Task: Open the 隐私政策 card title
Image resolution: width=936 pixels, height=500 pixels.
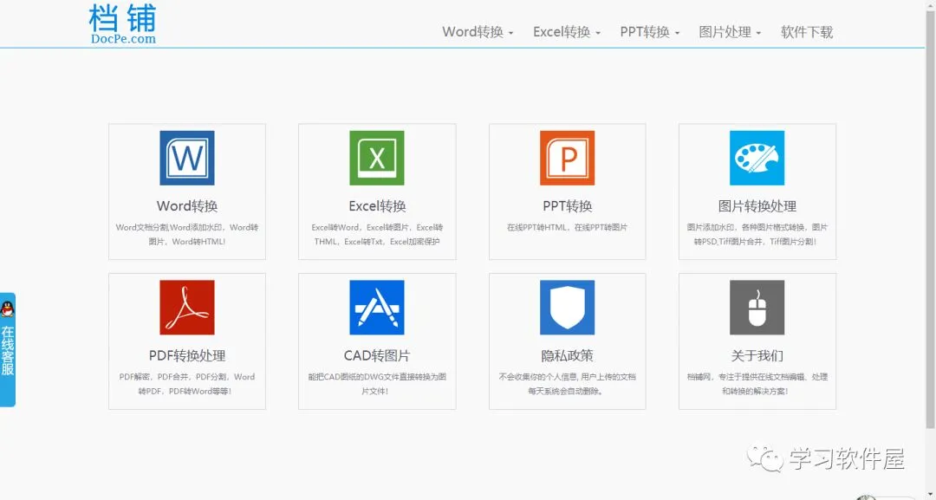Action: pyautogui.click(x=567, y=355)
